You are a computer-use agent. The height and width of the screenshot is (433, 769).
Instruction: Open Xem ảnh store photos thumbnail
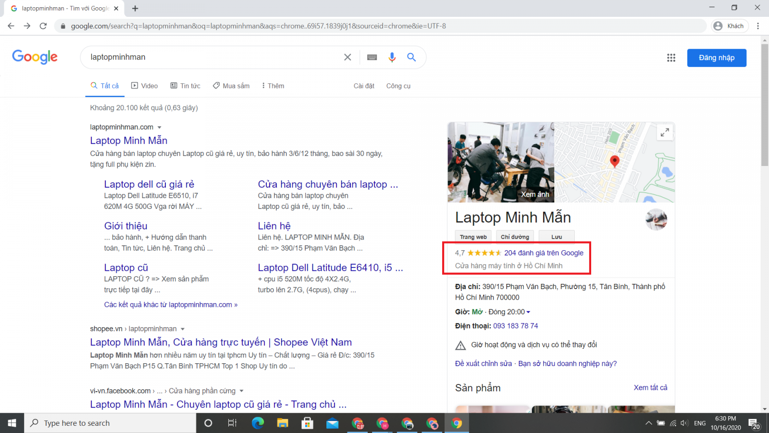[501, 162]
